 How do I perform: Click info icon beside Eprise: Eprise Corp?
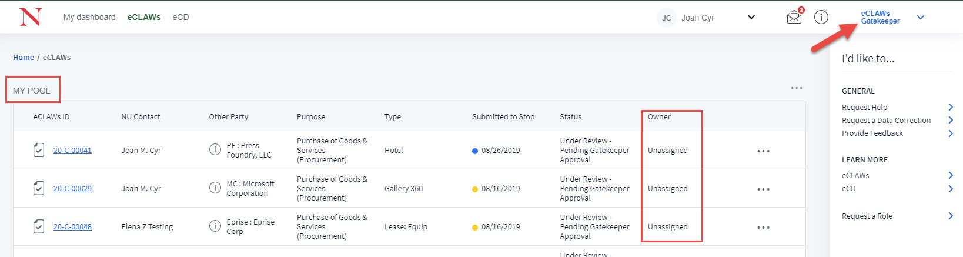pyautogui.click(x=215, y=226)
